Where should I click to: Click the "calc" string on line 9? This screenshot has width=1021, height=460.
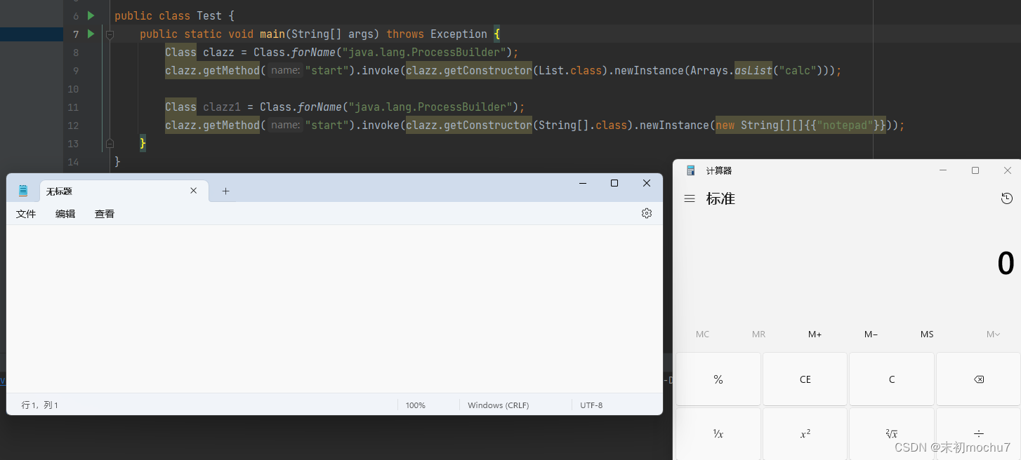pyautogui.click(x=796, y=70)
